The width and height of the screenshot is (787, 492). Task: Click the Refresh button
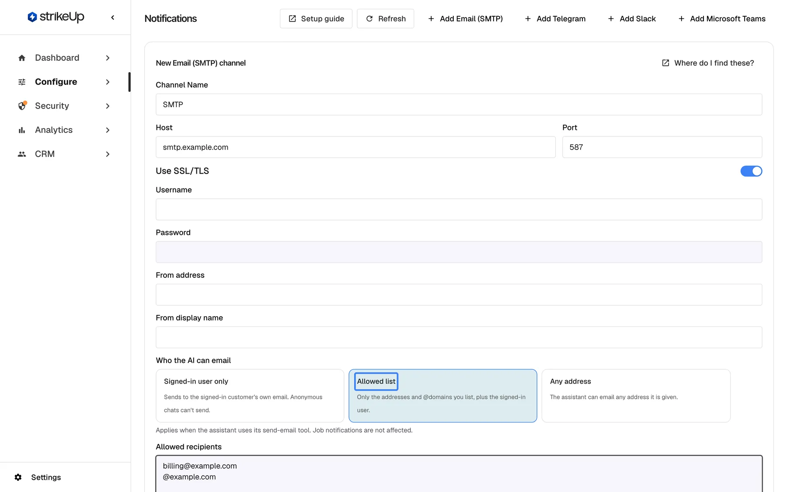click(x=385, y=19)
